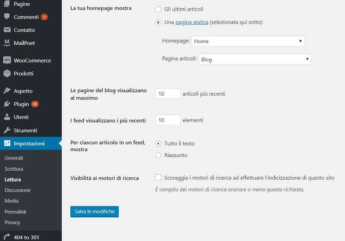This screenshot has width=345, height=241.
Task: Follow the 'pagina statica' link
Action: coord(192,22)
